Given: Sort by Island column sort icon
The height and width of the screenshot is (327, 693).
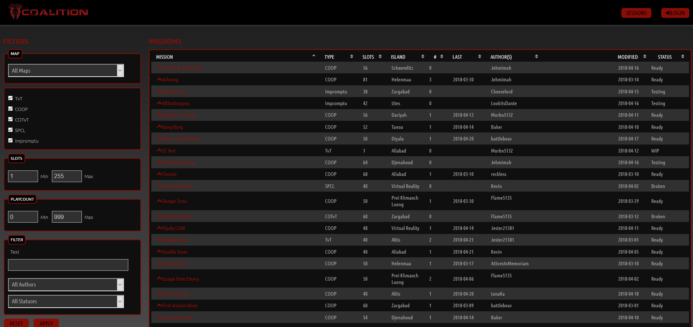Looking at the screenshot, I should pyautogui.click(x=423, y=57).
